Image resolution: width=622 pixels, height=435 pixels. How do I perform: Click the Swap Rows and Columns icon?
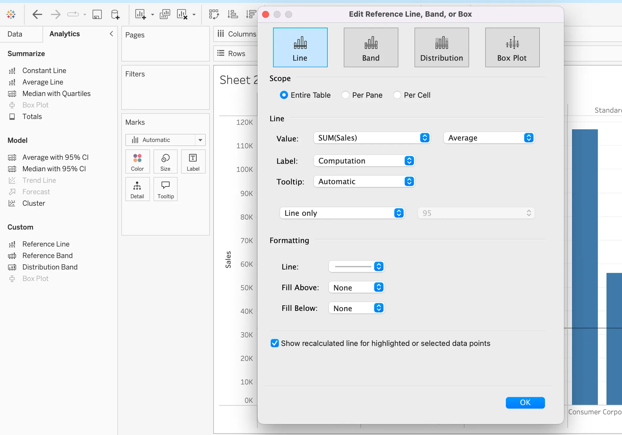click(214, 14)
